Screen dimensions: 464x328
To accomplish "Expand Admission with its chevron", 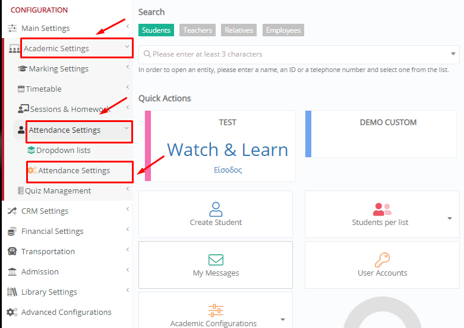I will [x=128, y=270].
